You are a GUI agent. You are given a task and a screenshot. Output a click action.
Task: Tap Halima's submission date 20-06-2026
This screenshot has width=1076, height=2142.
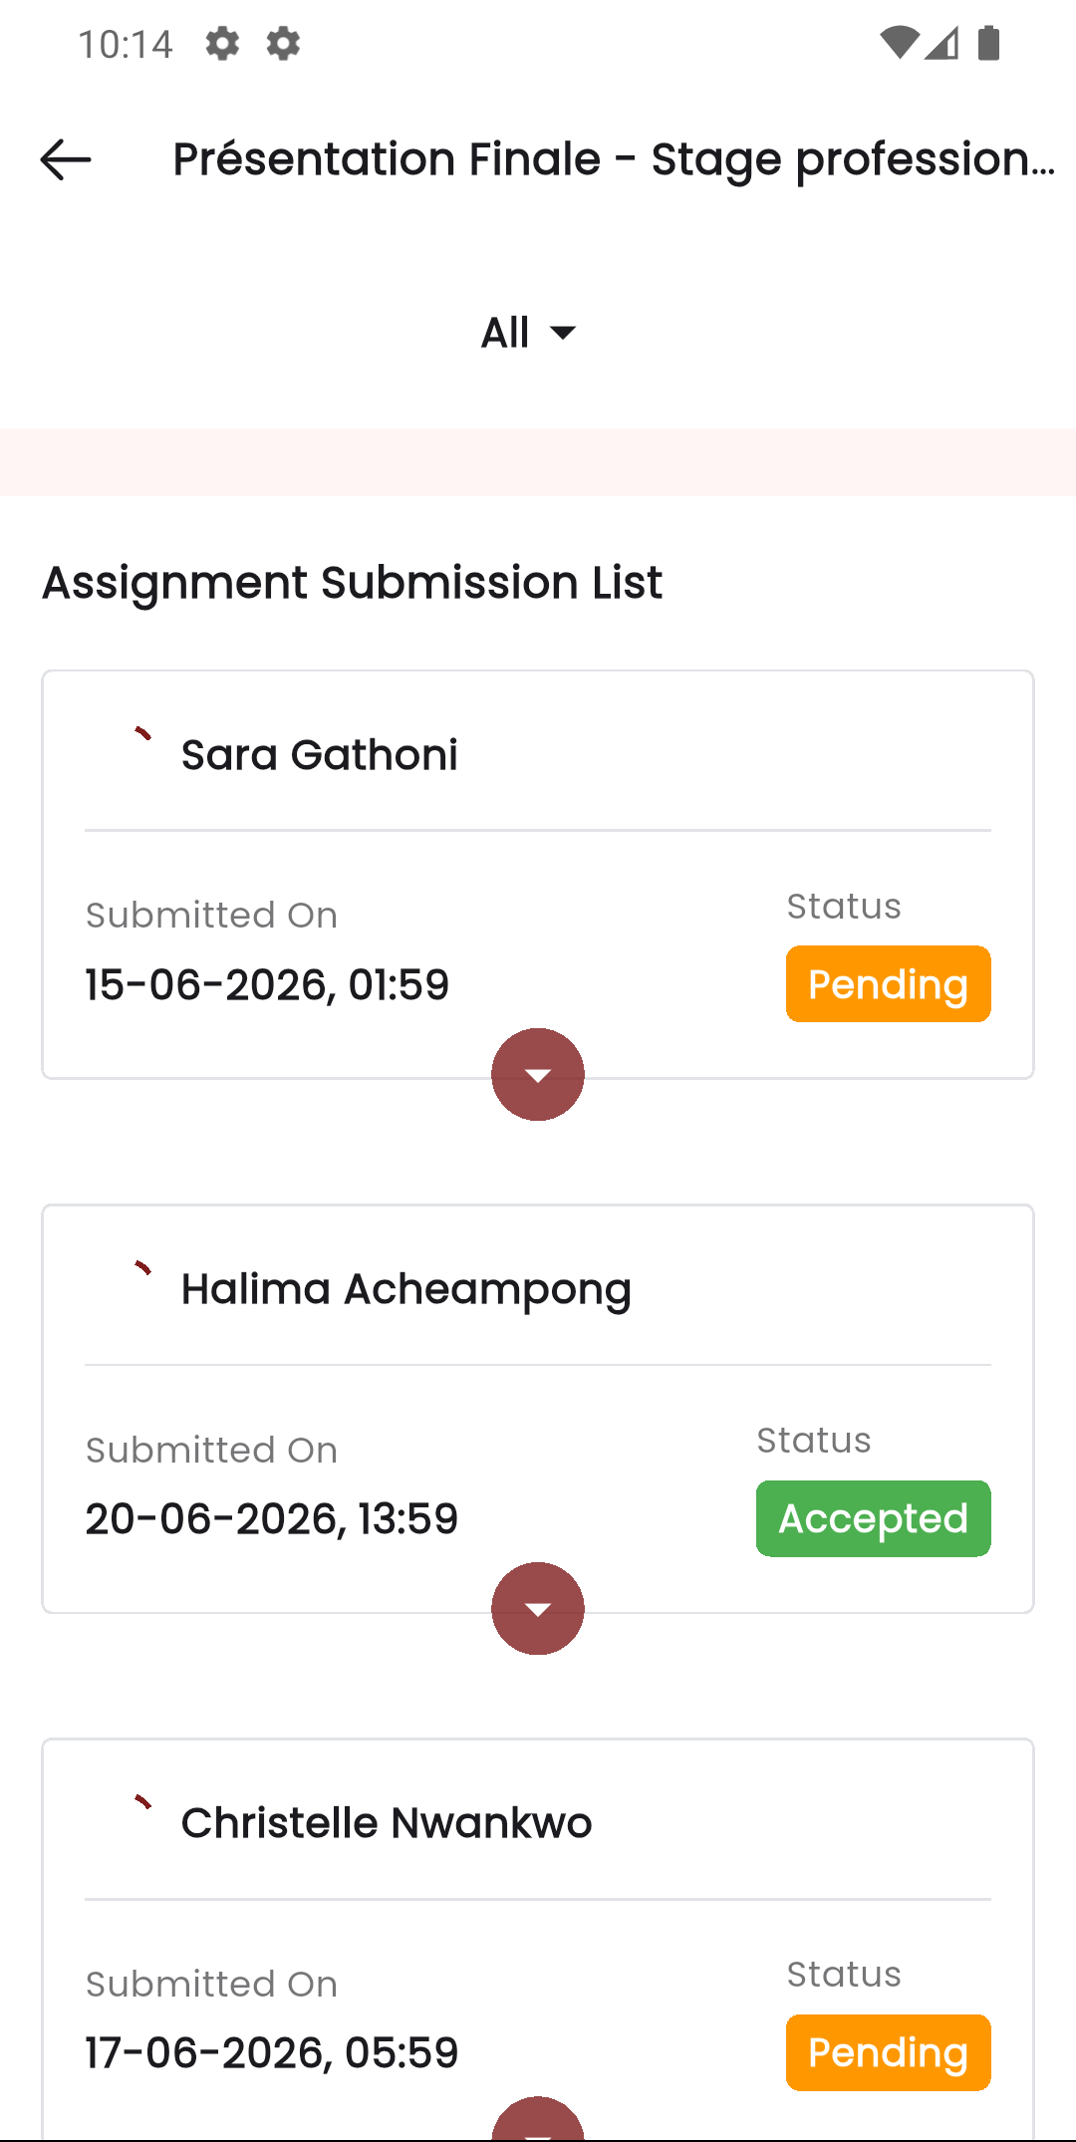point(271,1517)
